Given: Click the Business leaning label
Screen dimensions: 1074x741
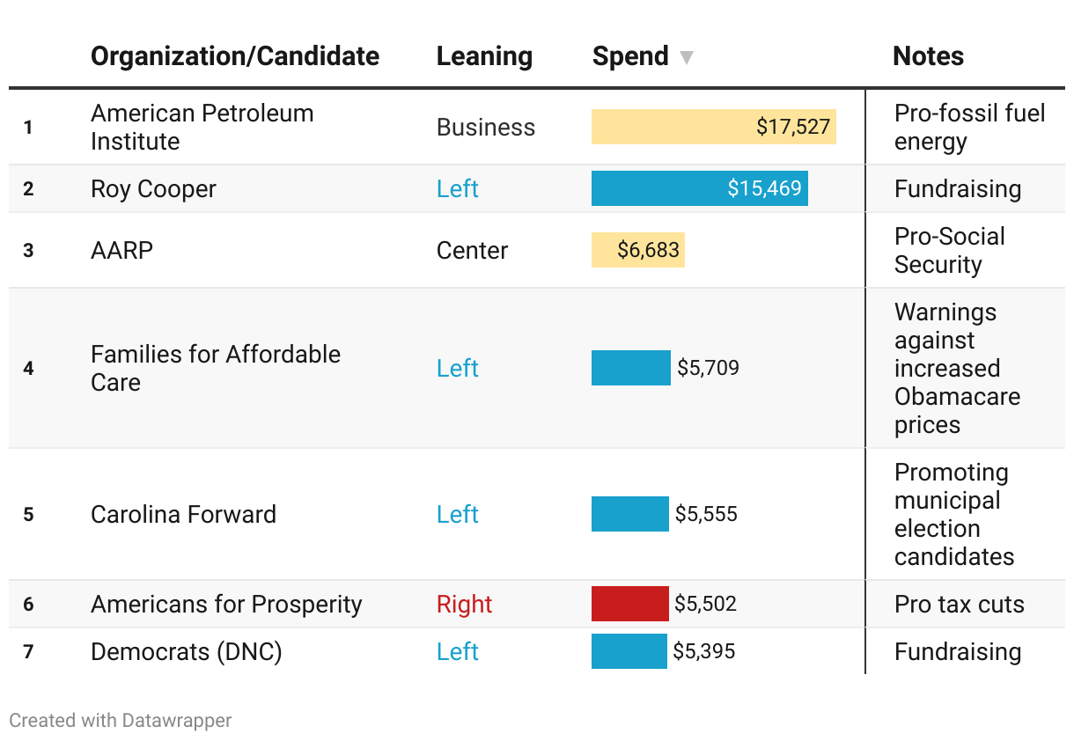Looking at the screenshot, I should pos(485,127).
